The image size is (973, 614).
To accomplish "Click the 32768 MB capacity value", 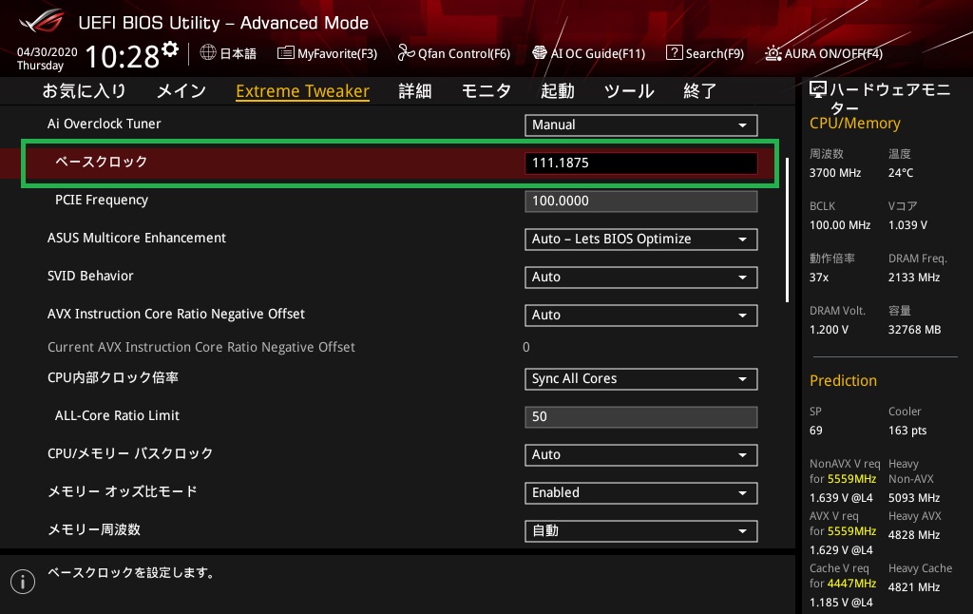I will [x=915, y=330].
